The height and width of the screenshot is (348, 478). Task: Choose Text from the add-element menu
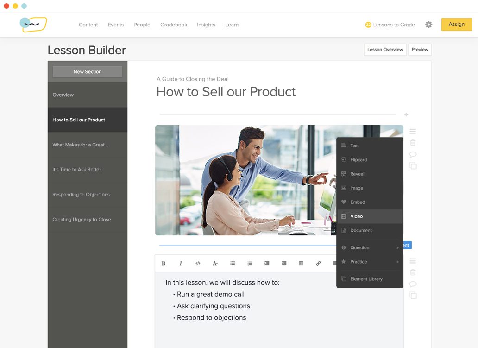pyautogui.click(x=370, y=146)
